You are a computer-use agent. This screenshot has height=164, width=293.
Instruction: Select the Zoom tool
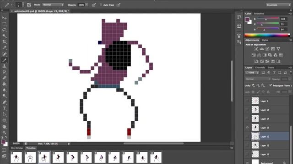4,133
